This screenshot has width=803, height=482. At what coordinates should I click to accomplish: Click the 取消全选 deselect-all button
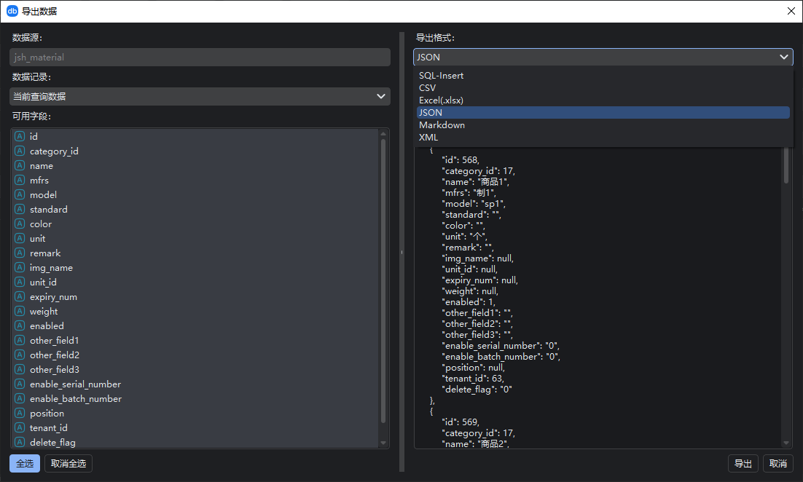[68, 464]
